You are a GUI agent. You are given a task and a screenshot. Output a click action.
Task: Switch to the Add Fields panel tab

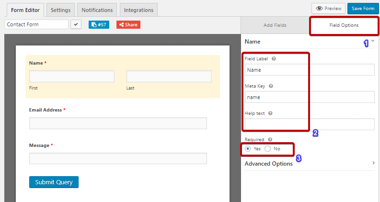275,25
